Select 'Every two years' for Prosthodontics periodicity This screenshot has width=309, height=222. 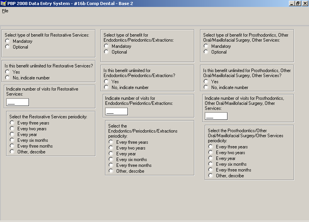[211, 153]
